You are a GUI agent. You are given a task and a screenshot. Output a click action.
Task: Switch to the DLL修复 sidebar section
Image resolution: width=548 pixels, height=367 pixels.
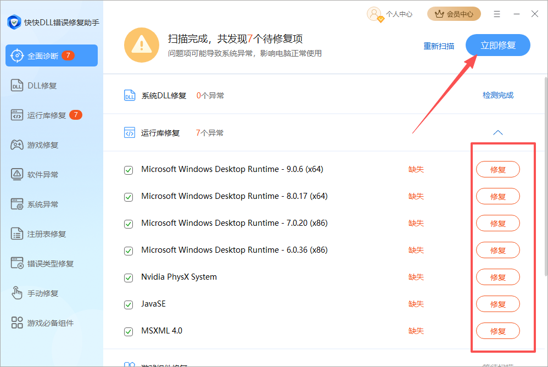click(34, 86)
